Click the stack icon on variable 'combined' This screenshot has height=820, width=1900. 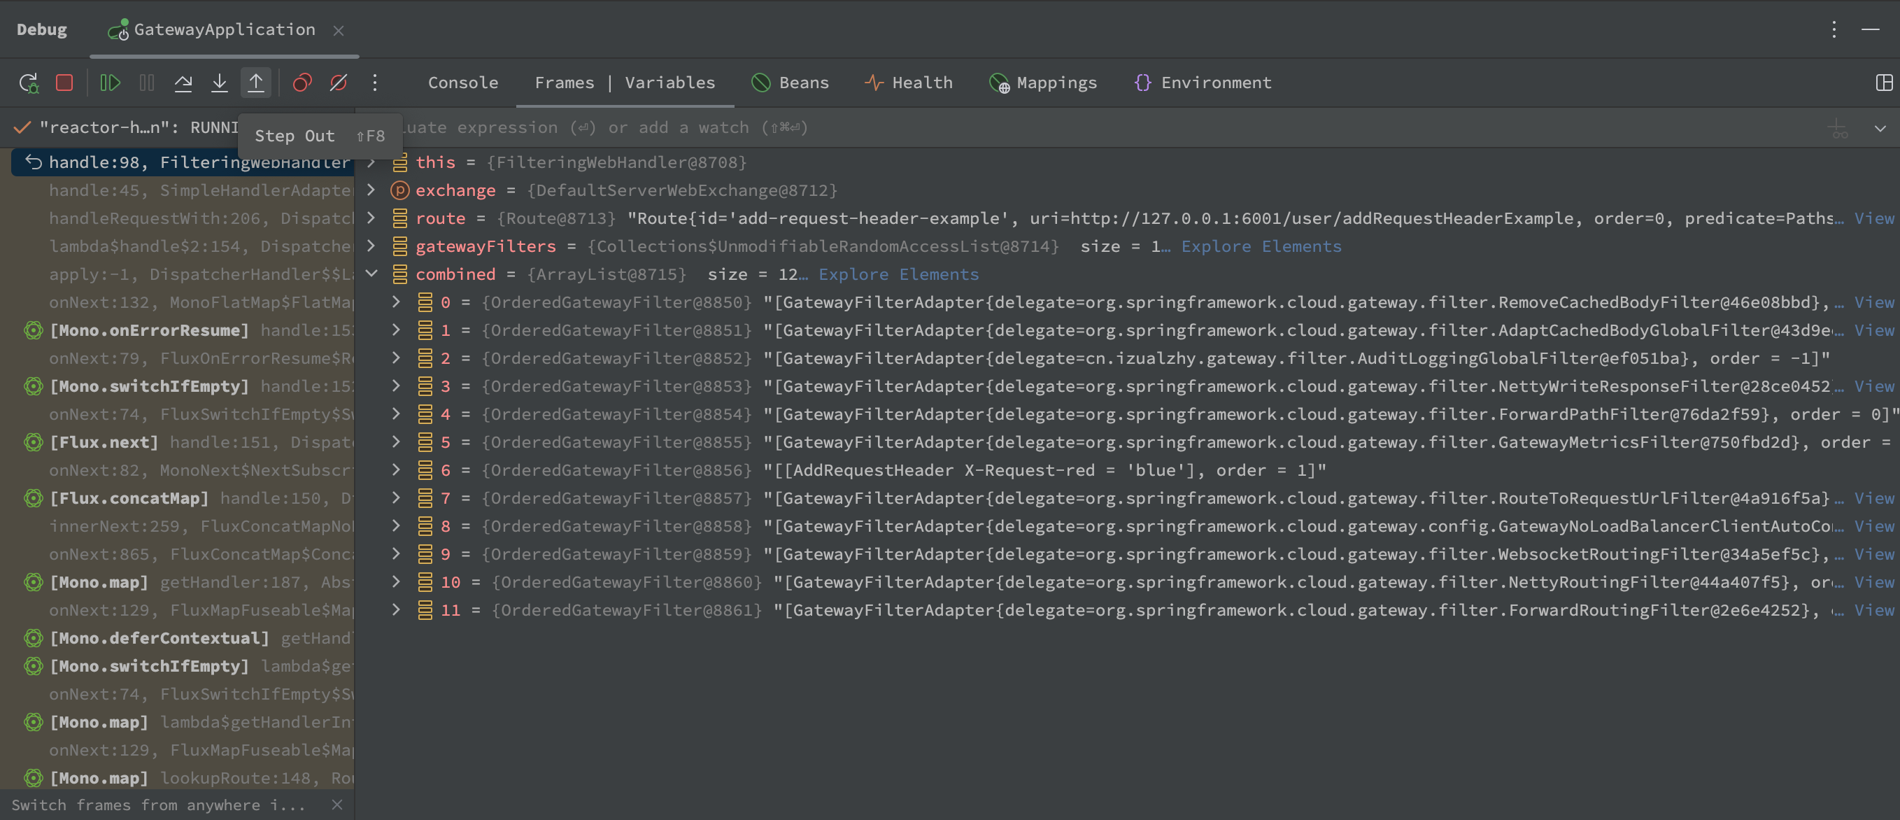pos(399,274)
